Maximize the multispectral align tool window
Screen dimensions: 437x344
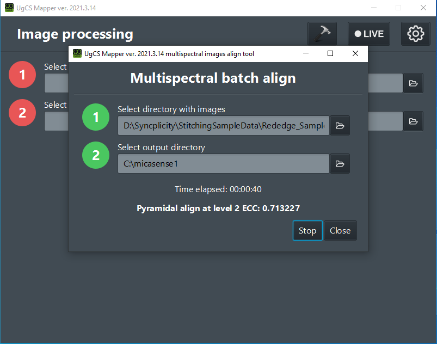click(330, 53)
